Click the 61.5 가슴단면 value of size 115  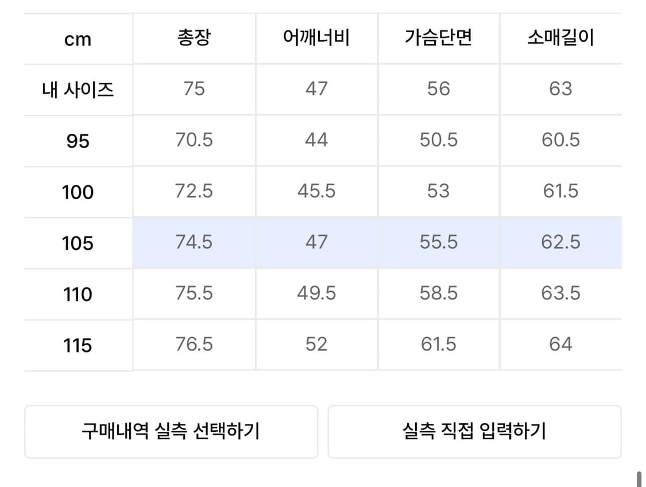pos(438,345)
